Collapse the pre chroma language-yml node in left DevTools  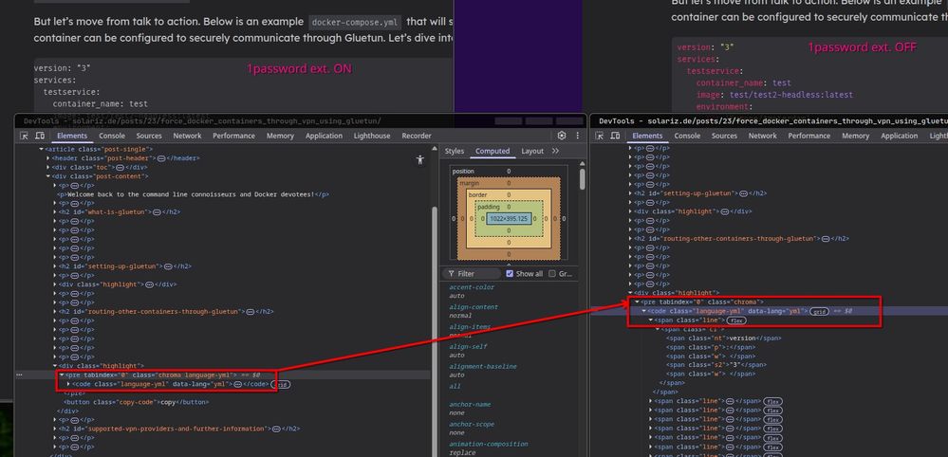62,375
